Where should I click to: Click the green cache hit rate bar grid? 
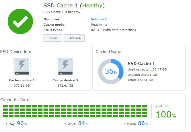point(75,111)
